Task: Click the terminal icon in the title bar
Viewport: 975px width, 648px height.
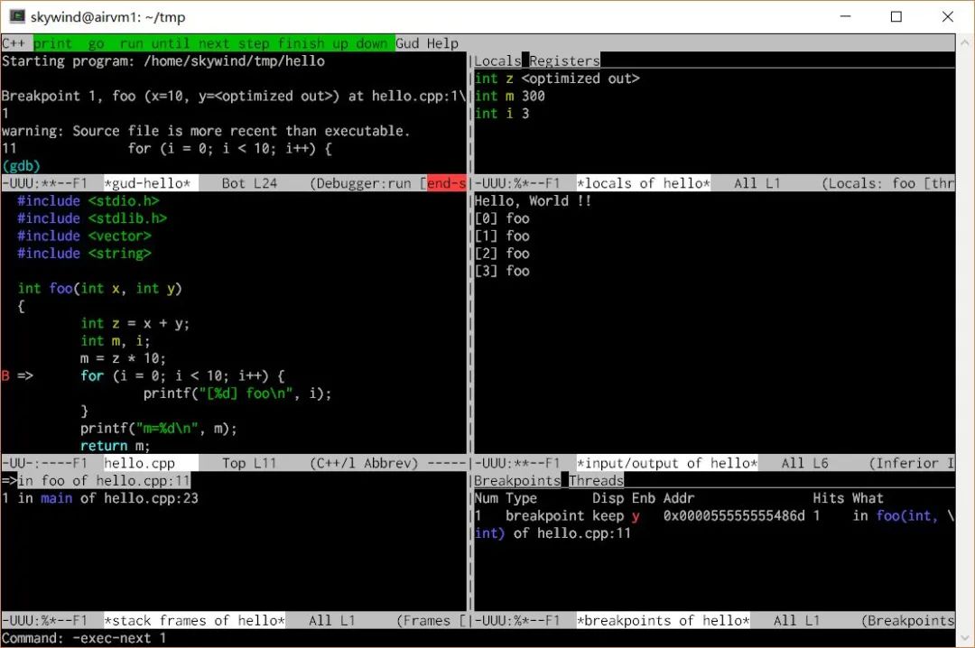Action: (17, 17)
